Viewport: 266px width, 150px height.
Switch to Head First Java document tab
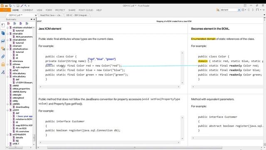[x=51, y=15]
